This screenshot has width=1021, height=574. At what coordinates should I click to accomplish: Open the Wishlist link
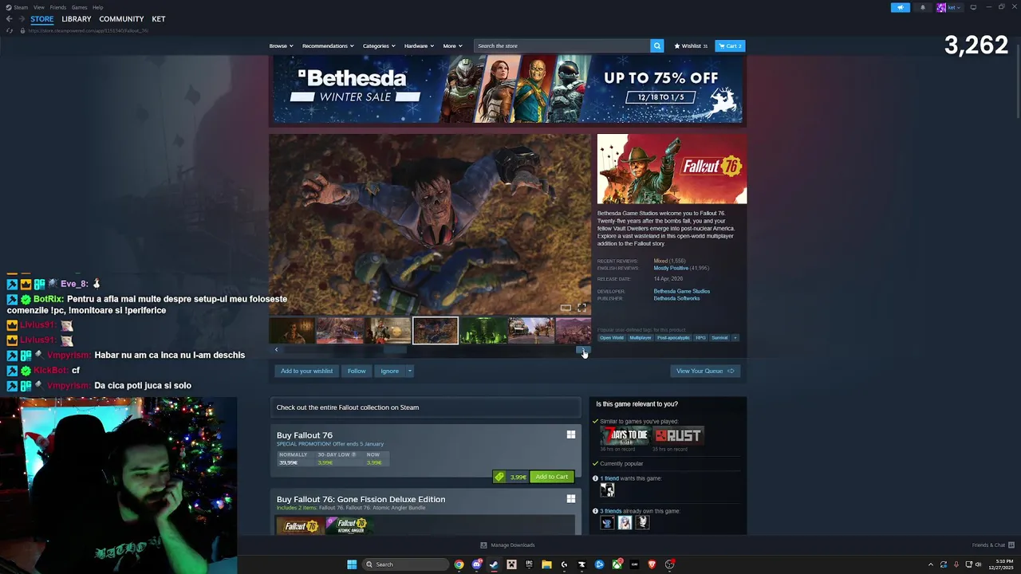point(691,45)
